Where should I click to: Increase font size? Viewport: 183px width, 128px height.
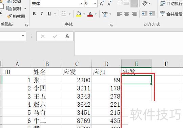102,4
